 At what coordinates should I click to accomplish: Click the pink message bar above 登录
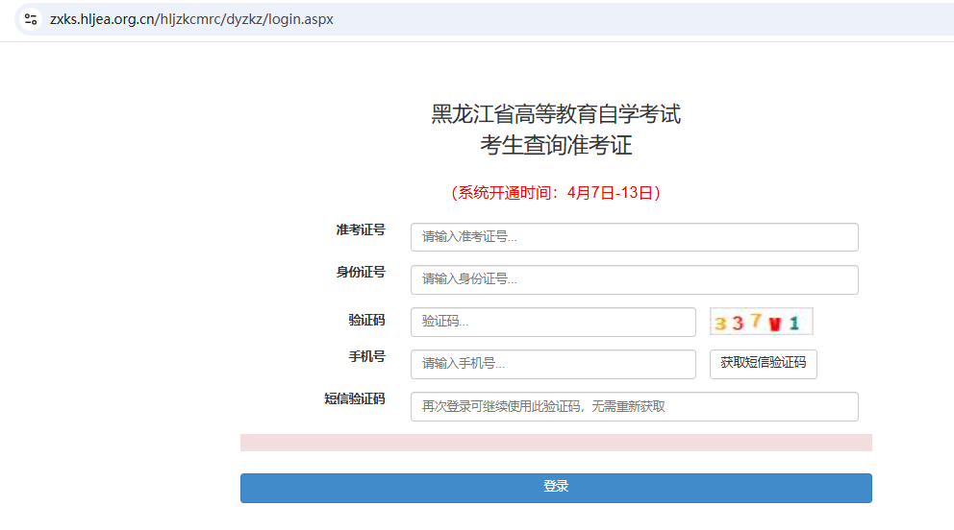pyautogui.click(x=556, y=442)
